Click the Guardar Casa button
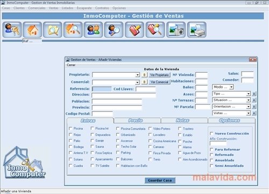This screenshot has width=269, height=194. coord(160,180)
